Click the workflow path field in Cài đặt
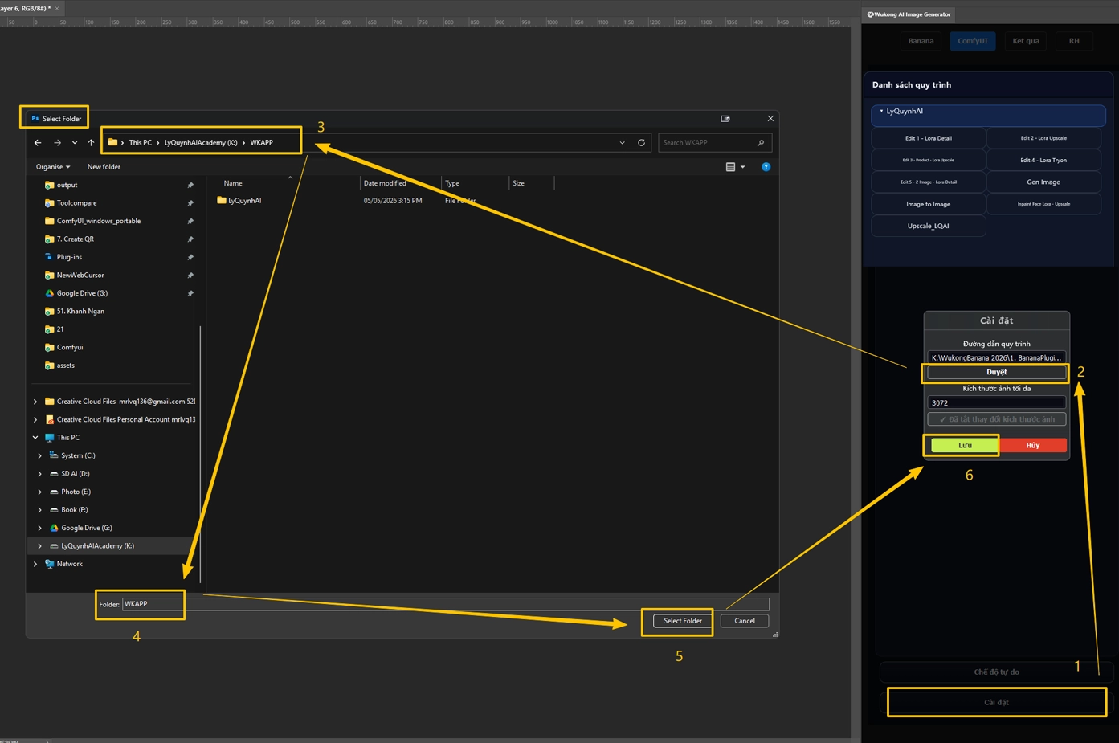The image size is (1119, 743). [x=997, y=357]
